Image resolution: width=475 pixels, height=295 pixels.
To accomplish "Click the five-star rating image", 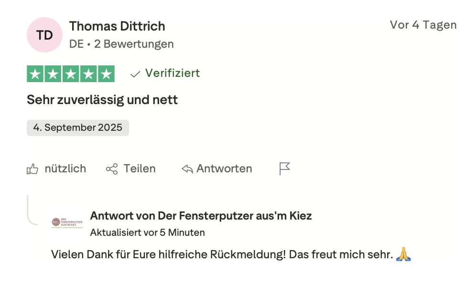I will coord(71,74).
